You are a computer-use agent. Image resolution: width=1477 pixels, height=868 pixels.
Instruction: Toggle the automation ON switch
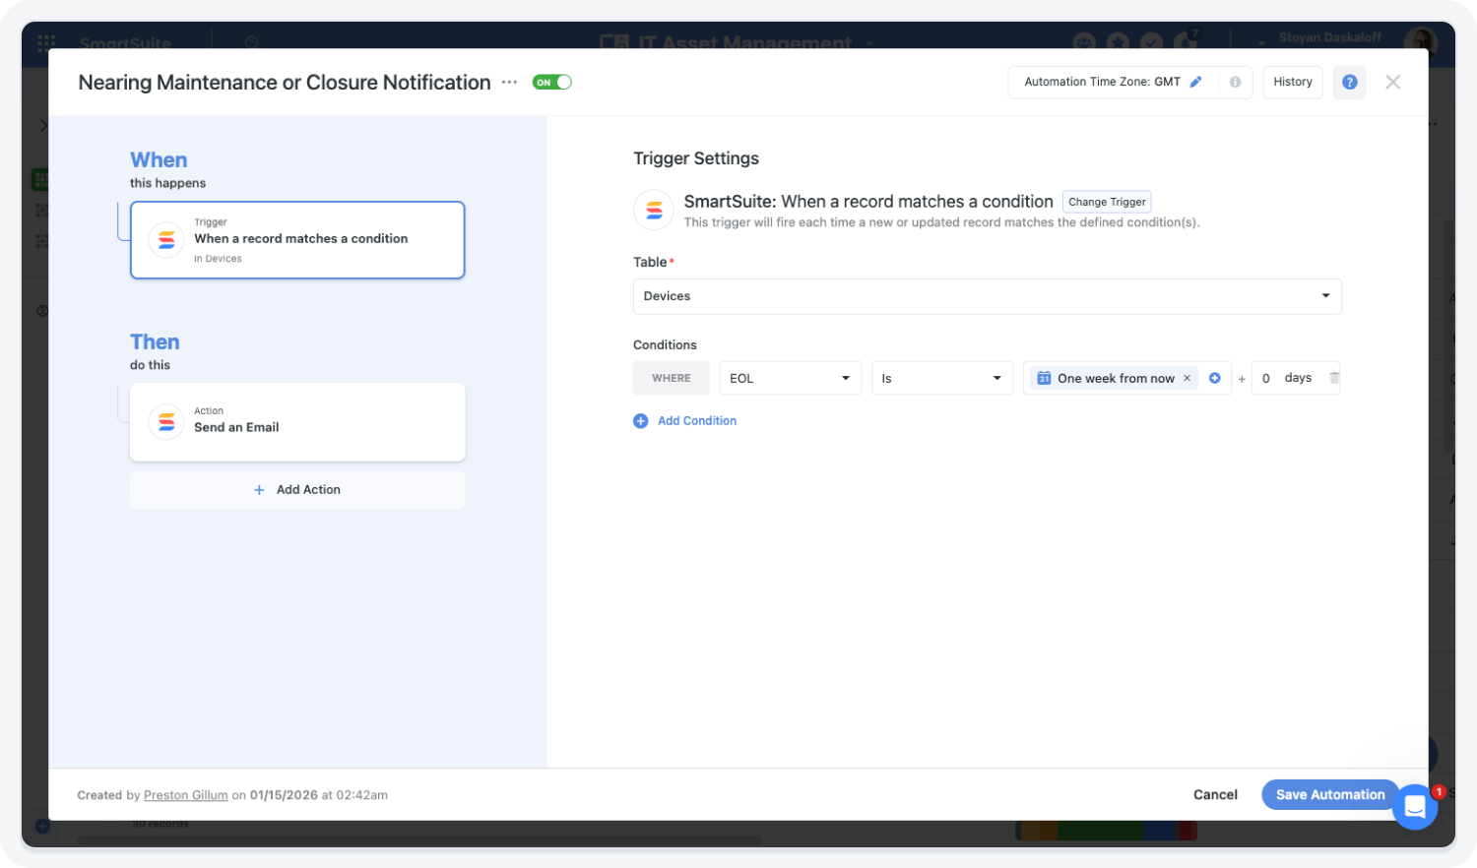(551, 83)
